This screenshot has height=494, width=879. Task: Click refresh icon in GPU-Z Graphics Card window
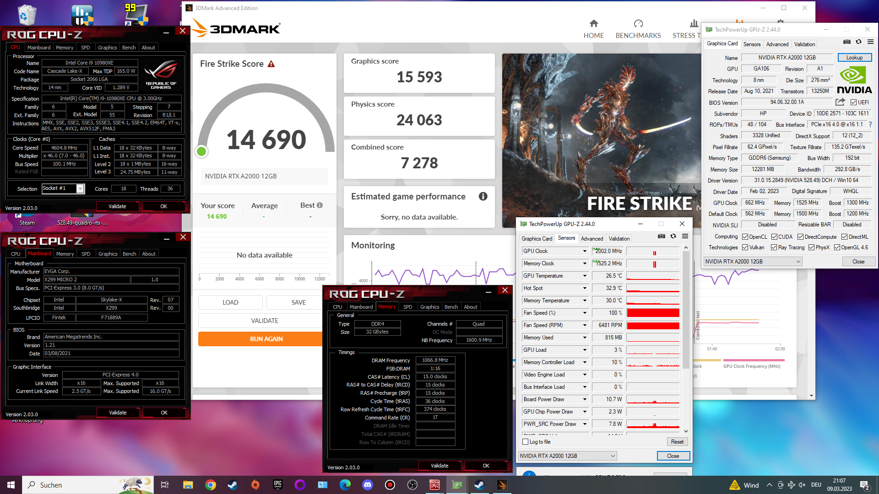[x=858, y=42]
